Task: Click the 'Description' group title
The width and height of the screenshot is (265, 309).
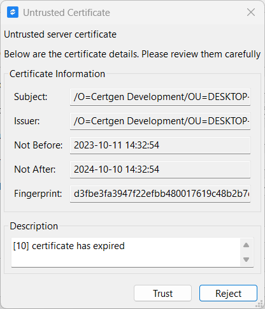Action: 34,226
